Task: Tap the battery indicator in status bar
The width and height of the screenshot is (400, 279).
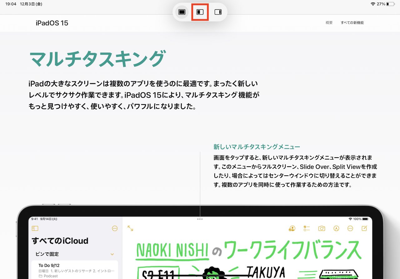Action: (x=390, y=4)
